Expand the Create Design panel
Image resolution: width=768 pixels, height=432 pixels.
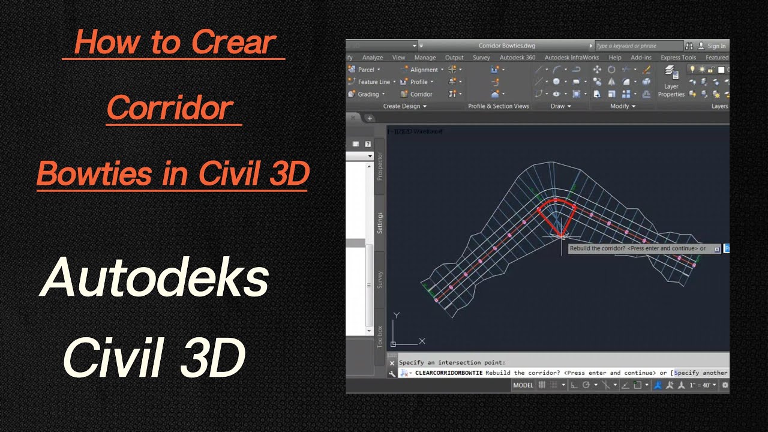(405, 106)
